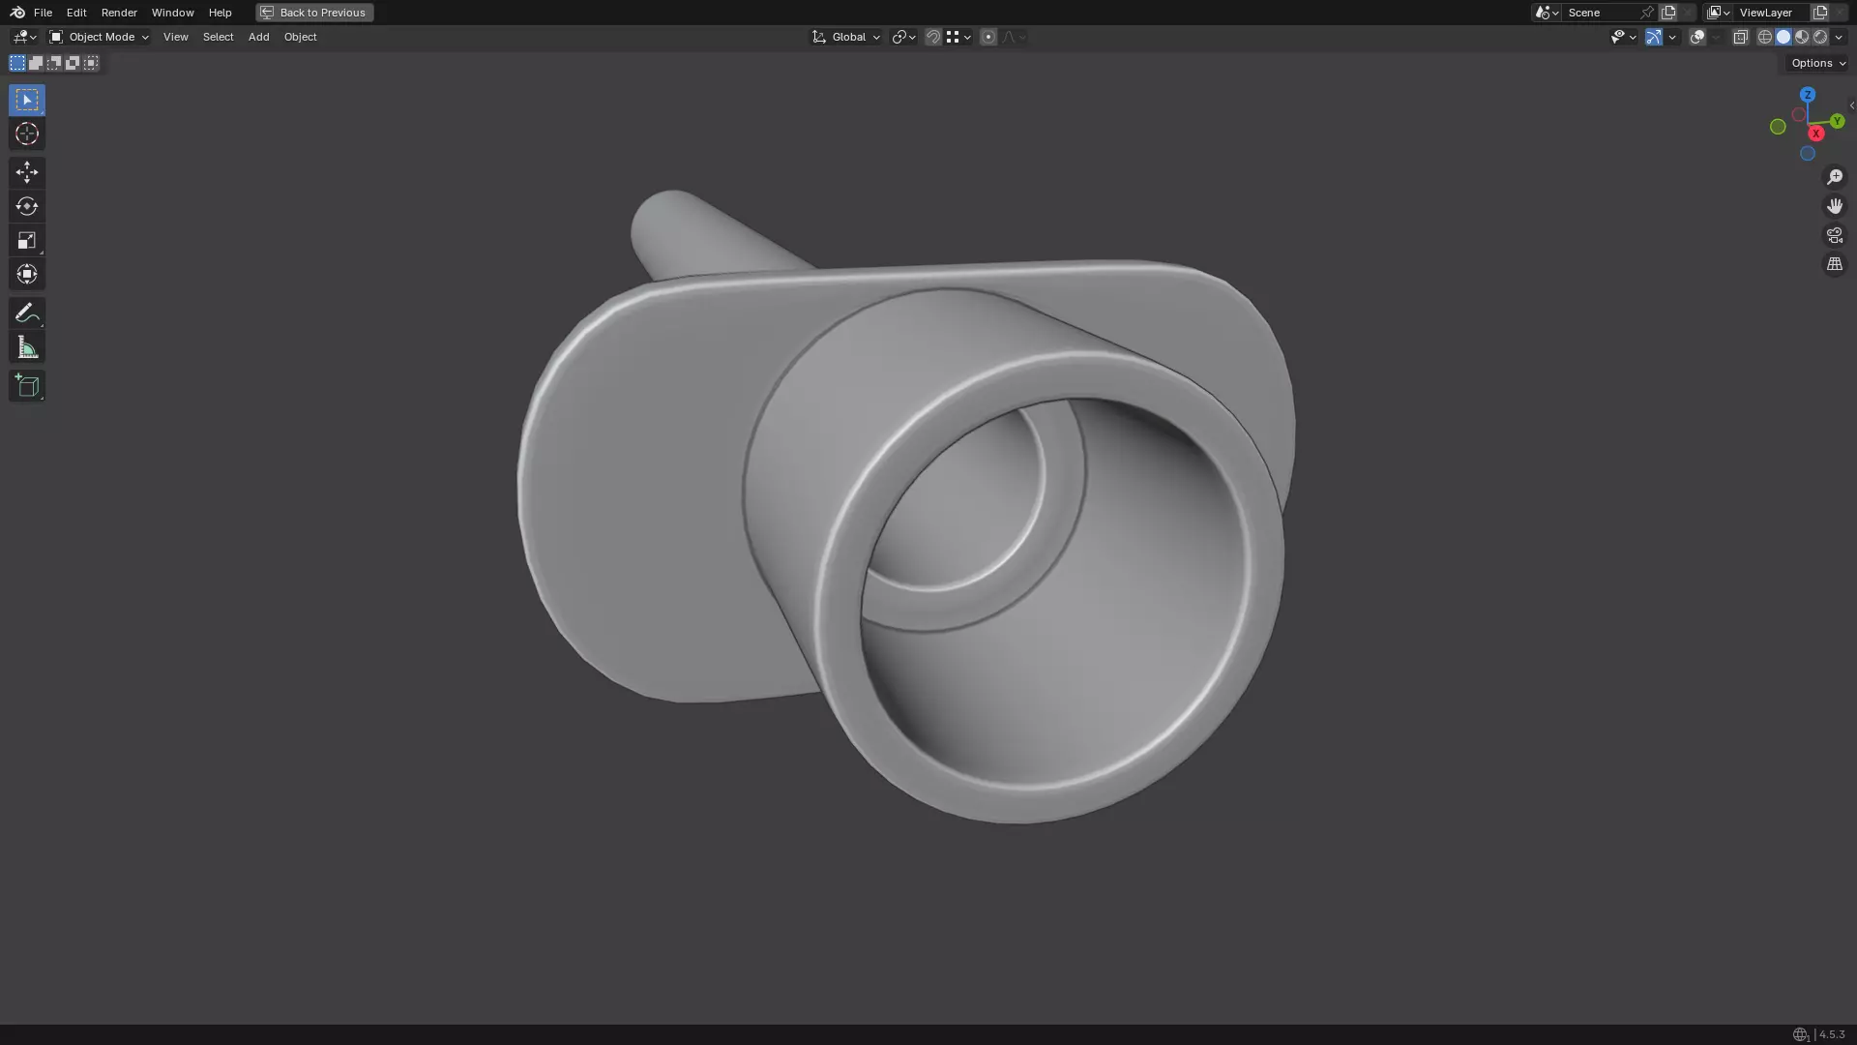Choose the Rotate tool
Image resolution: width=1857 pixels, height=1045 pixels.
(26, 206)
